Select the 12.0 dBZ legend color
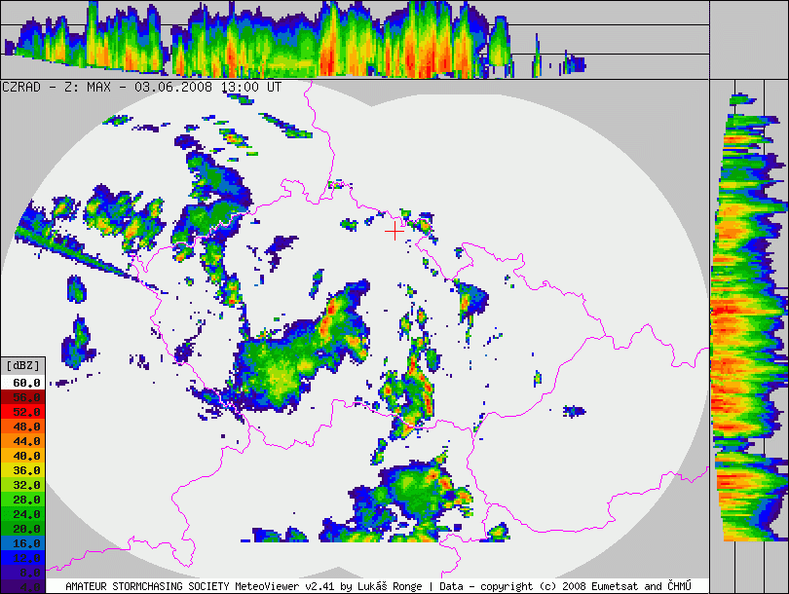The image size is (789, 594). tap(22, 557)
